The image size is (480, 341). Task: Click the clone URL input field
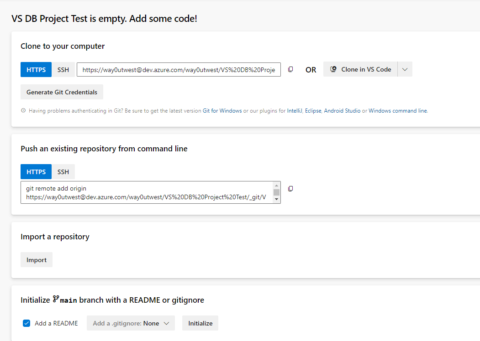(x=179, y=70)
